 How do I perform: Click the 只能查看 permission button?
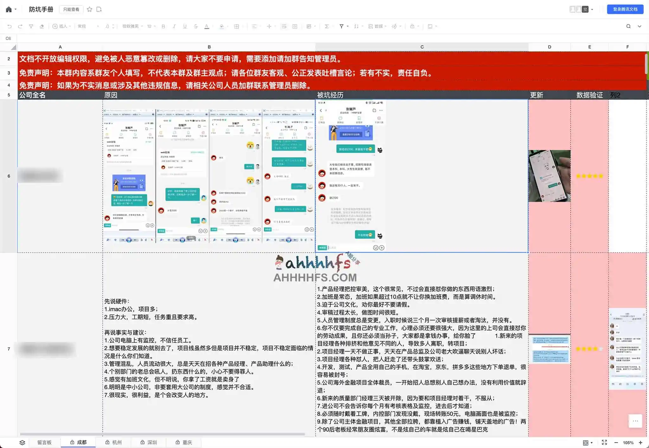[x=71, y=9]
